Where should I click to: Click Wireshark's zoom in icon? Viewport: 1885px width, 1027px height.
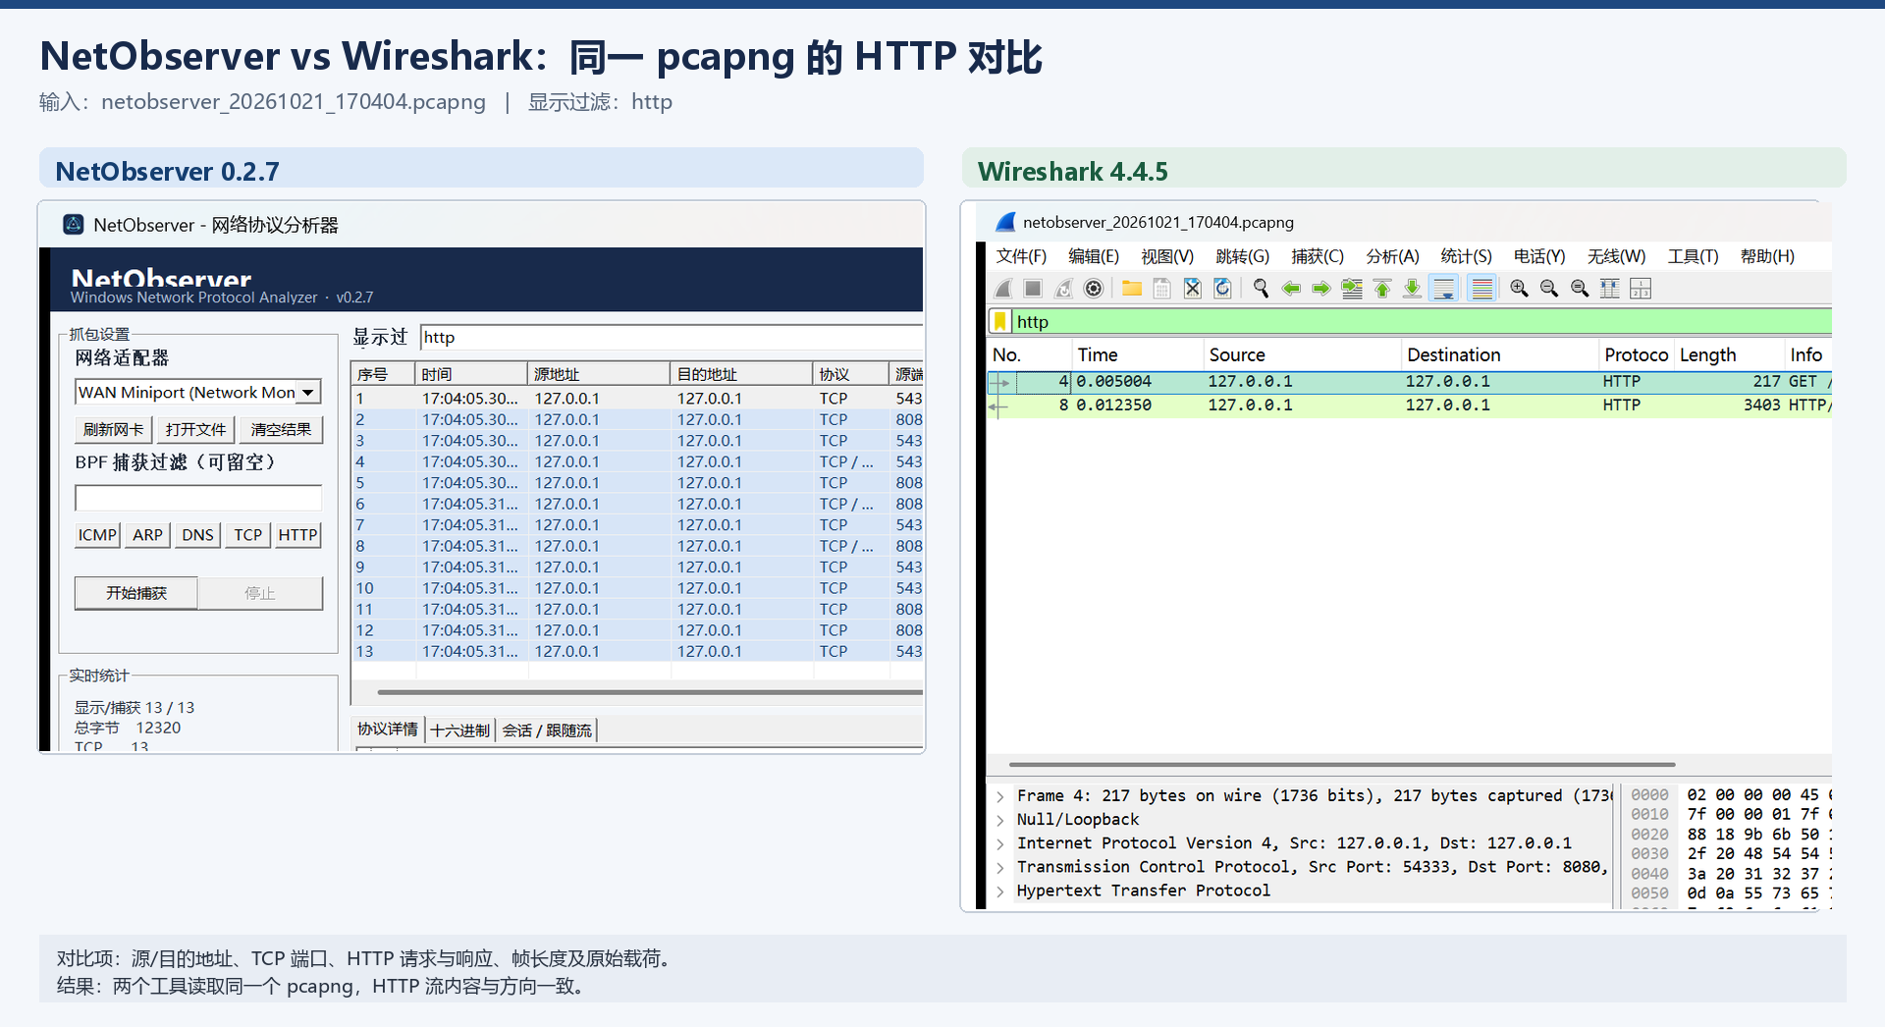coord(1520,289)
